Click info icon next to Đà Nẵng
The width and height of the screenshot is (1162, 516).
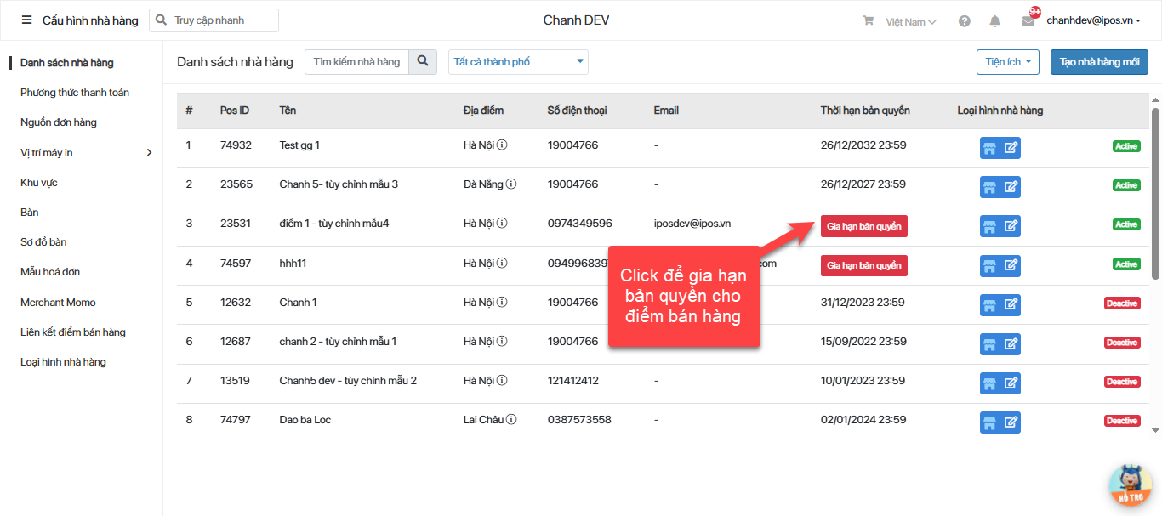point(511,184)
